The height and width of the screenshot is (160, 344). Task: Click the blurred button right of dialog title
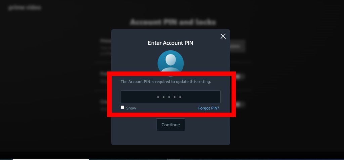click(x=238, y=46)
